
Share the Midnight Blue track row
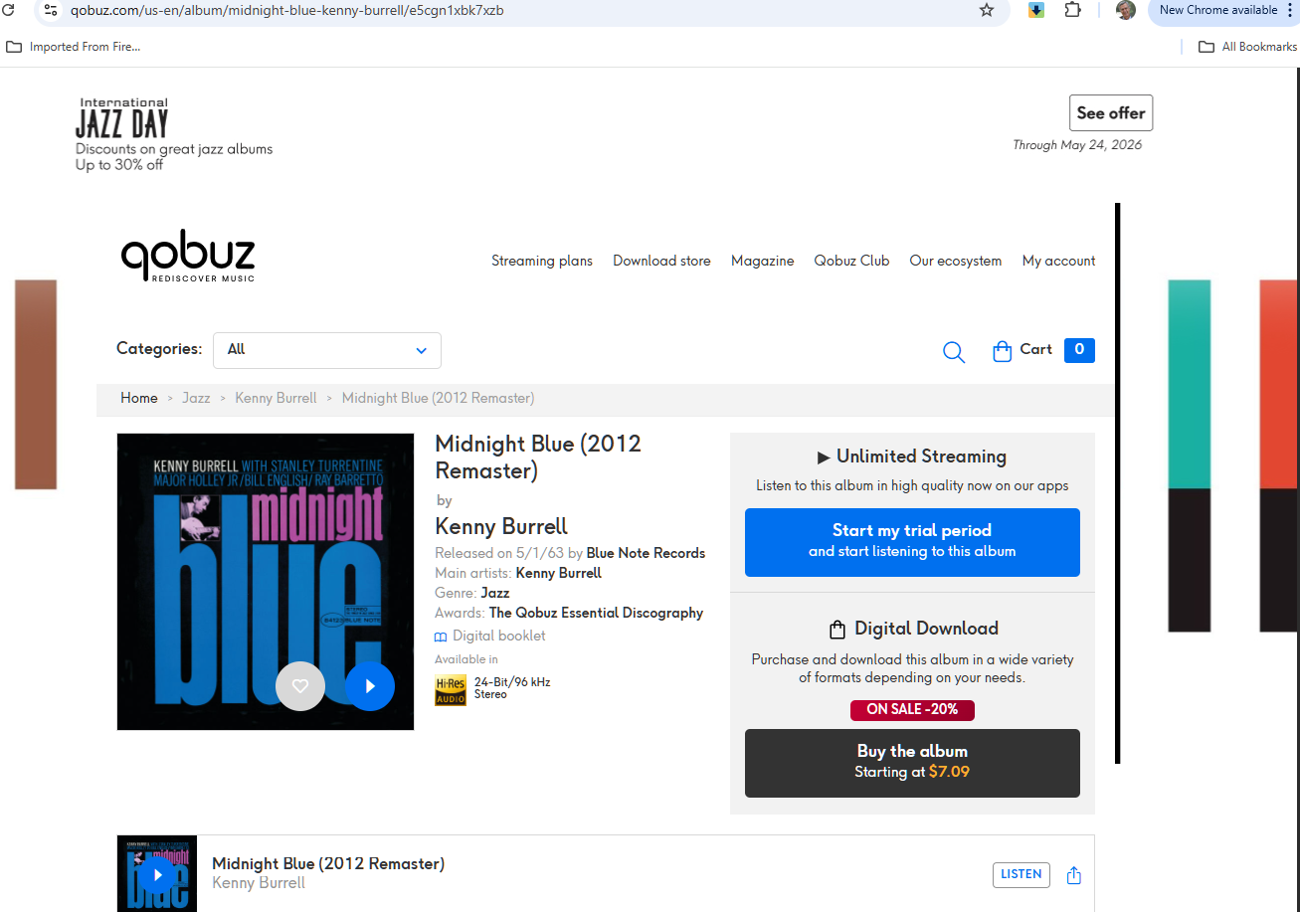click(x=1074, y=875)
